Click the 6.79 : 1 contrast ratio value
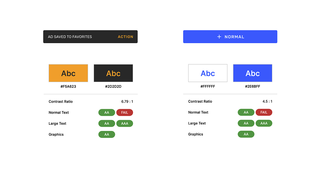 coord(127,101)
